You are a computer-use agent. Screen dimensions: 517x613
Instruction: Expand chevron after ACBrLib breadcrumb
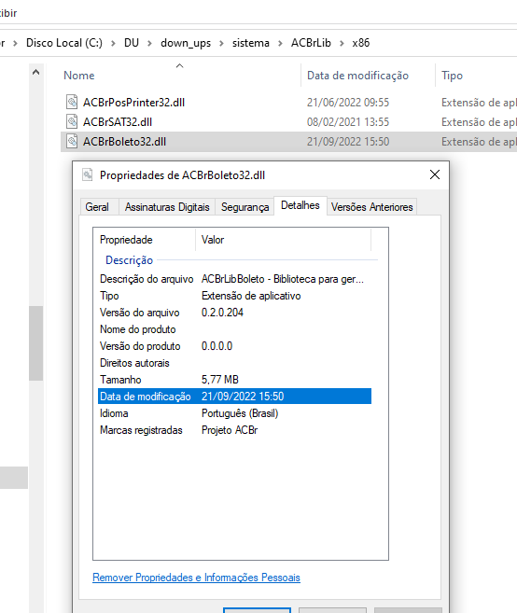click(342, 43)
